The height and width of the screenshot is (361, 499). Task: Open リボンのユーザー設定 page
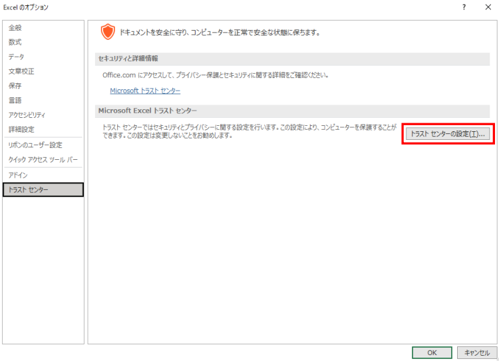[x=35, y=145]
